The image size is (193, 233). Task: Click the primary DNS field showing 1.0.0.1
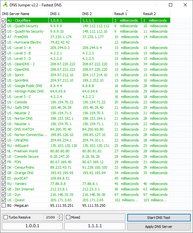[32, 226]
